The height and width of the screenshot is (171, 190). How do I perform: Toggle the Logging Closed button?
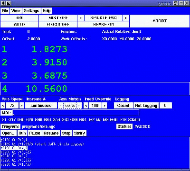click(123, 106)
